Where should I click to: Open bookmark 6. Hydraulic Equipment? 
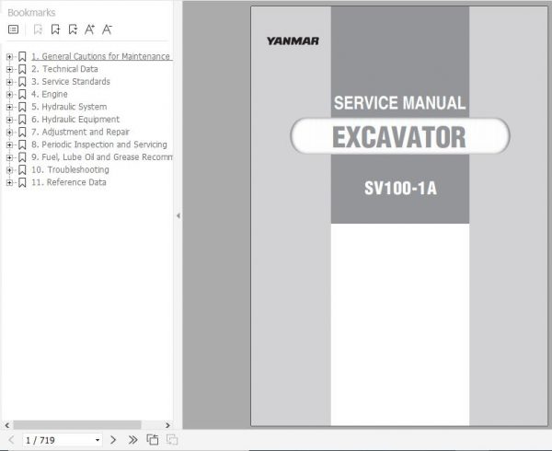point(75,120)
